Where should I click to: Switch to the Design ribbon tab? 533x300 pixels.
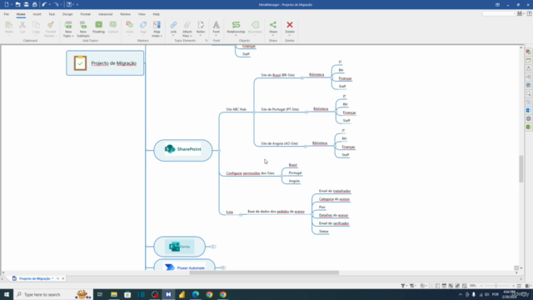click(x=67, y=14)
